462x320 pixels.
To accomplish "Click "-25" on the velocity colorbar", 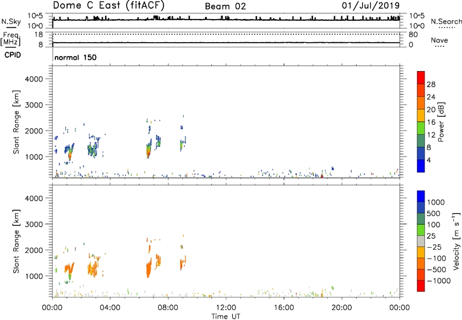I will click(434, 247).
